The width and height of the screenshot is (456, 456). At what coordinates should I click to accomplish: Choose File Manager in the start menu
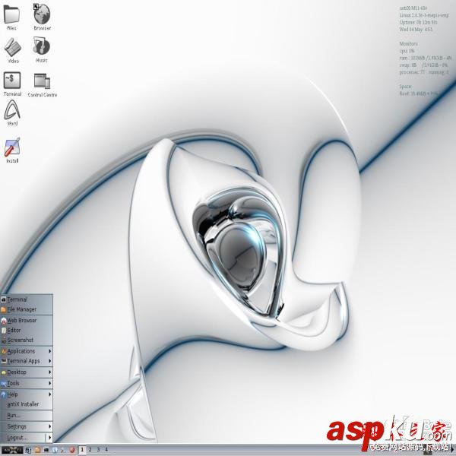(27, 309)
